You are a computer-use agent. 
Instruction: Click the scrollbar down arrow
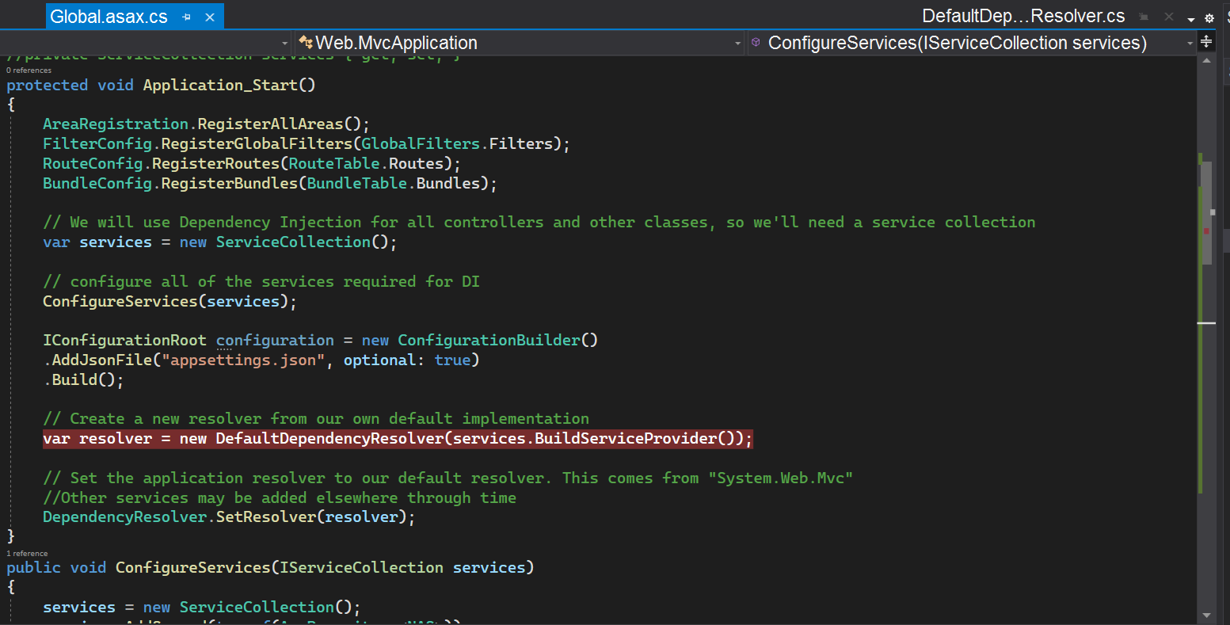point(1206,615)
